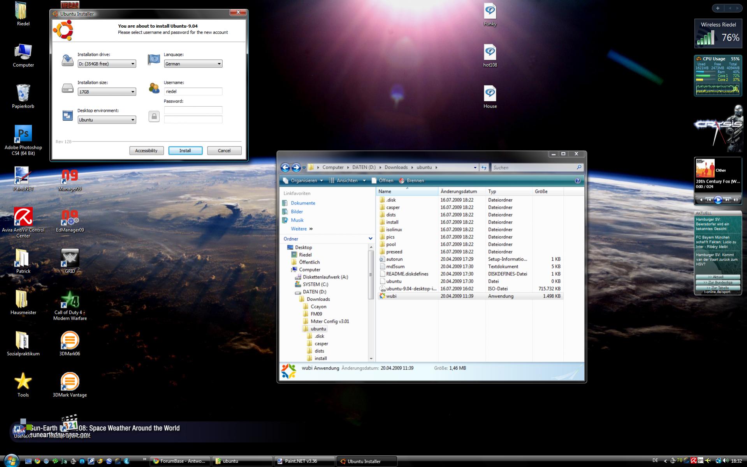
Task: Click the Username input field
Action: pos(193,92)
